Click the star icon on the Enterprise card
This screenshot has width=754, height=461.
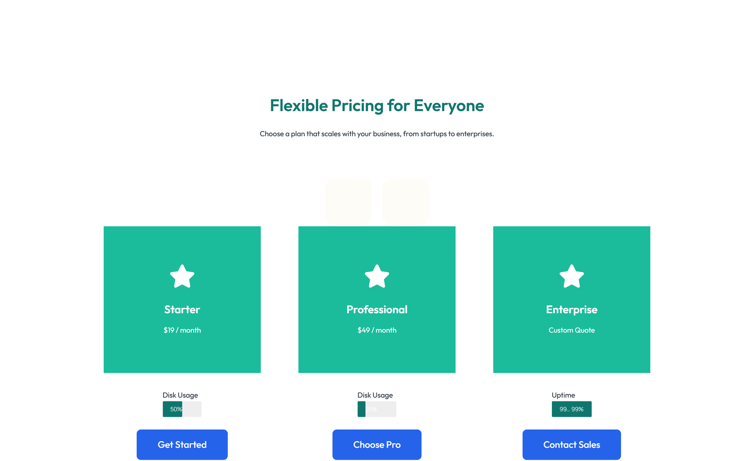[x=572, y=277]
